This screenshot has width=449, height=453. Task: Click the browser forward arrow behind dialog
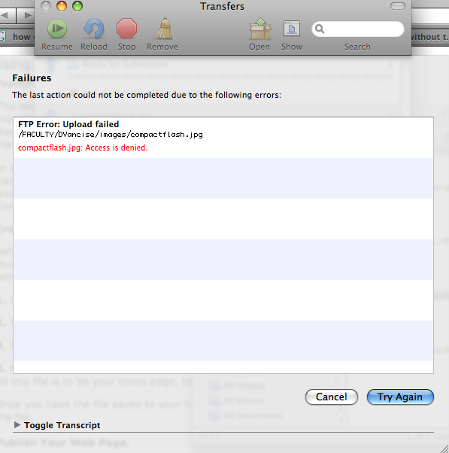(27, 15)
